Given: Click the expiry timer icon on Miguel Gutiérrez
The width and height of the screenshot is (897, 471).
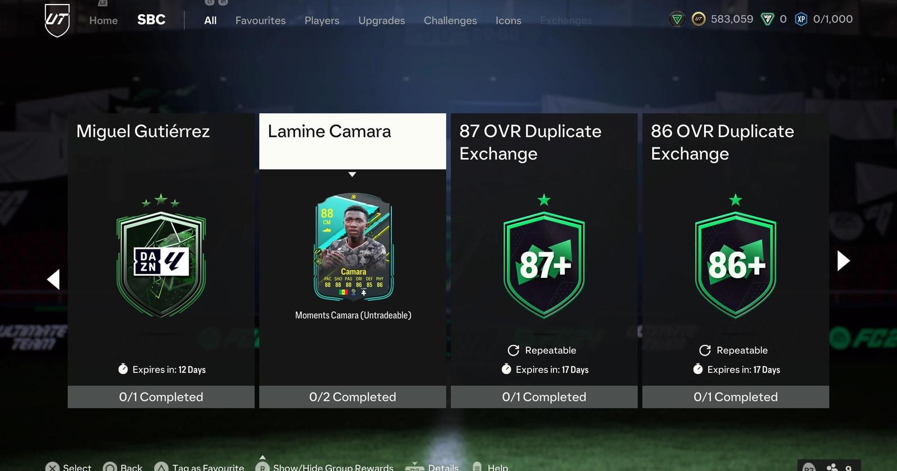Looking at the screenshot, I should (x=123, y=369).
